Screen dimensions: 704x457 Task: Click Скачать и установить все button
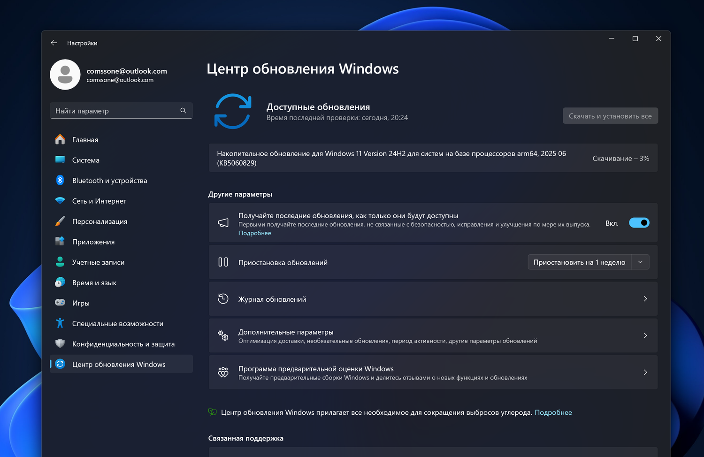(x=611, y=116)
